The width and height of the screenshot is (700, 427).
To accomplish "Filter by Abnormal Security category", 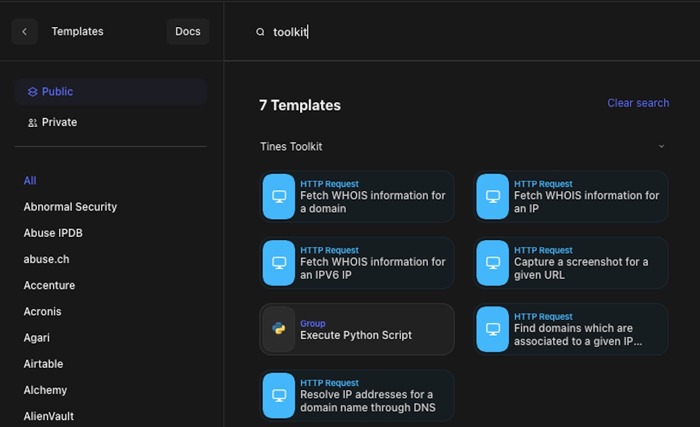I will (x=70, y=207).
